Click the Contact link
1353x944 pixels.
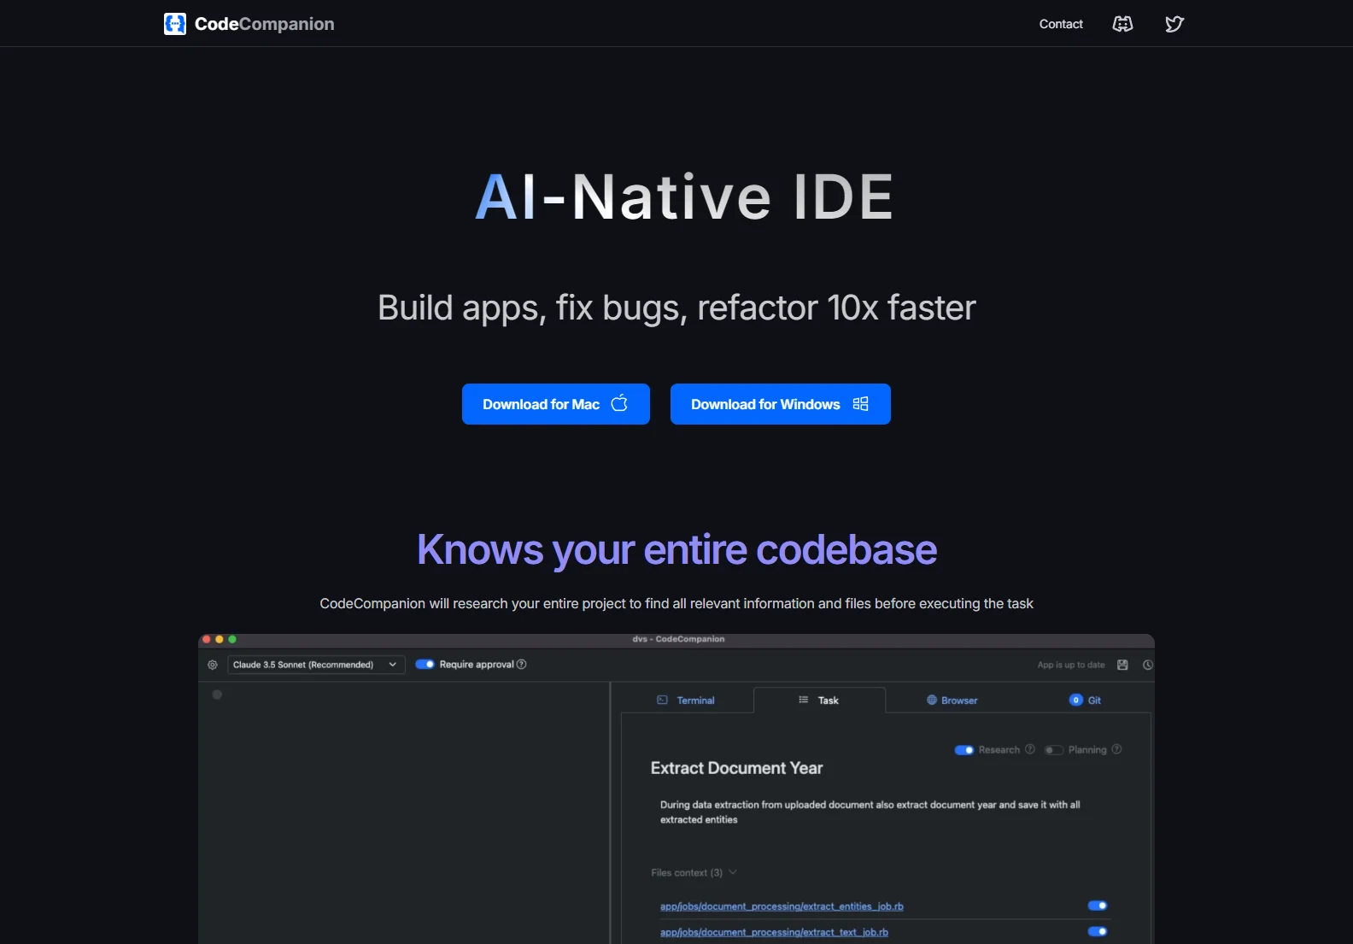[x=1061, y=24]
